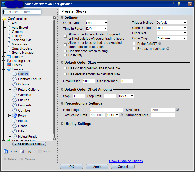
Task: Open the Trigger Method dropdown
Action: pyautogui.click(x=171, y=23)
